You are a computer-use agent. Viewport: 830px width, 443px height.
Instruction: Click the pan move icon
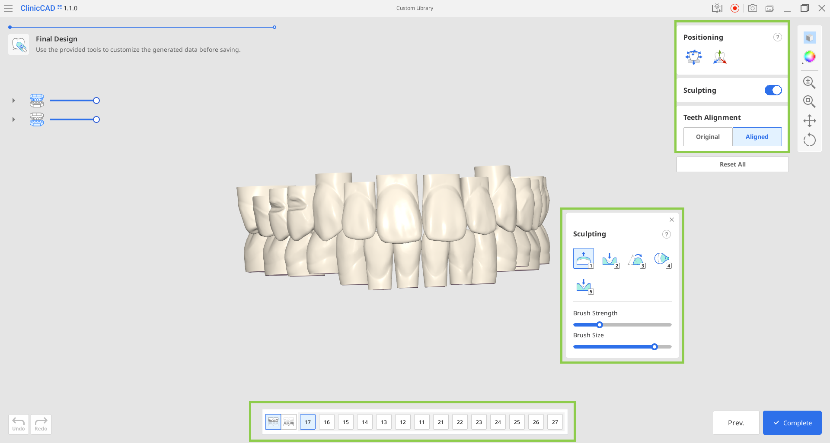pyautogui.click(x=809, y=120)
